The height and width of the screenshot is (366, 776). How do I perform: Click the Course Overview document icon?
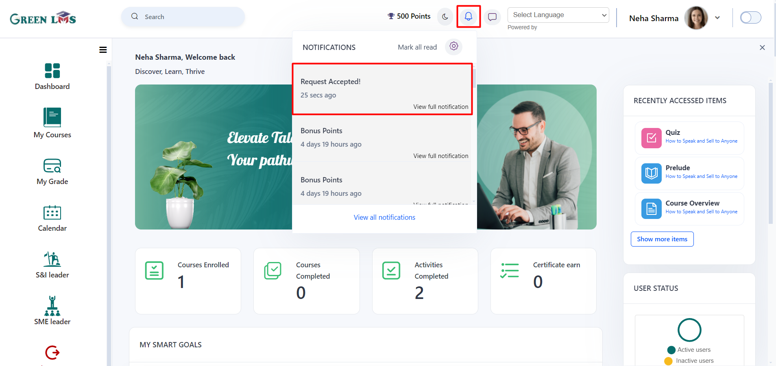[652, 209]
